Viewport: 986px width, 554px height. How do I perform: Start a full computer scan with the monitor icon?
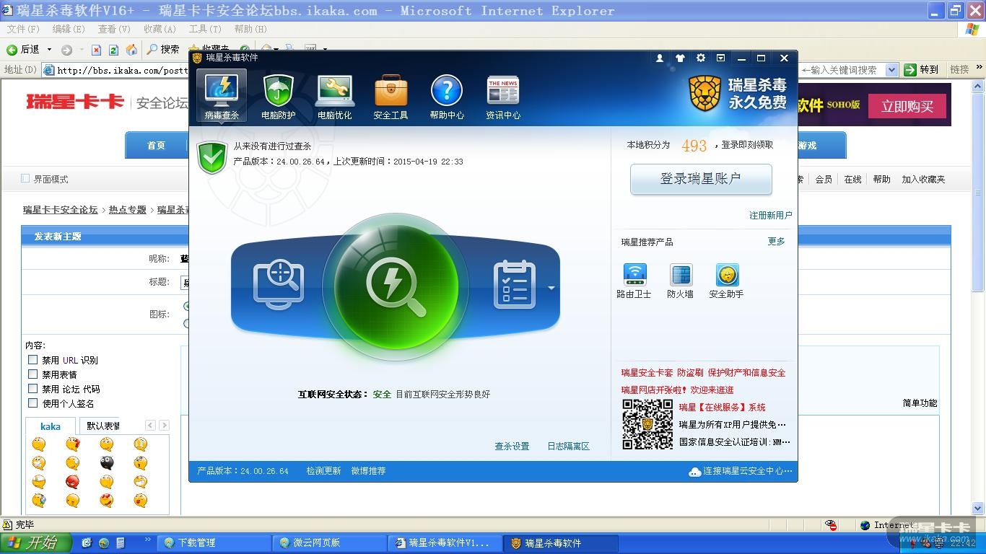point(278,285)
